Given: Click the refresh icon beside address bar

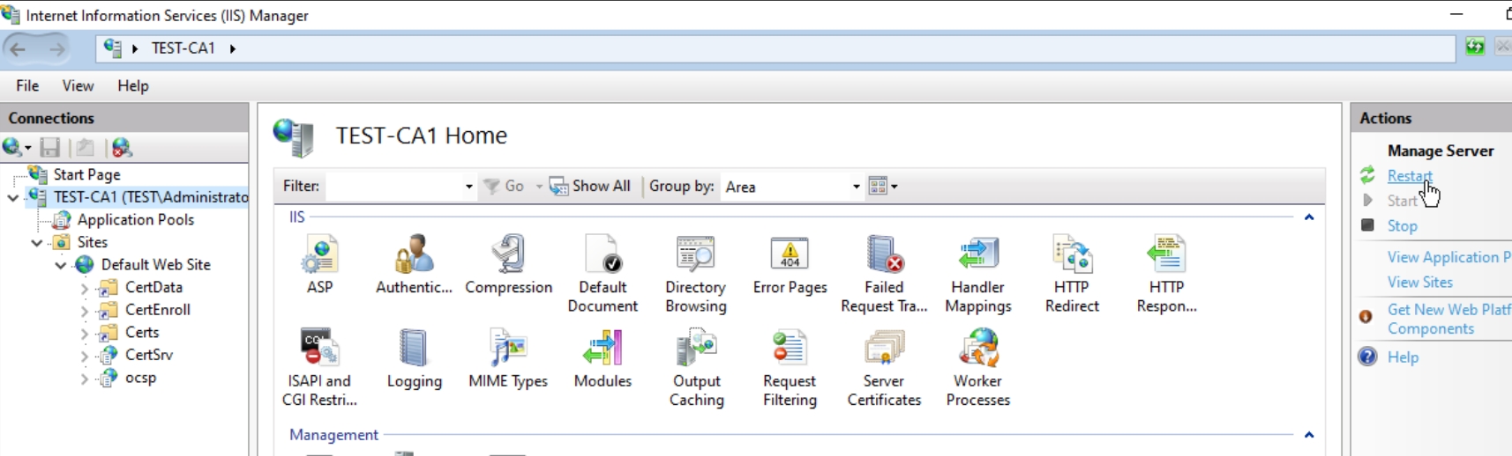Looking at the screenshot, I should pos(1475,47).
